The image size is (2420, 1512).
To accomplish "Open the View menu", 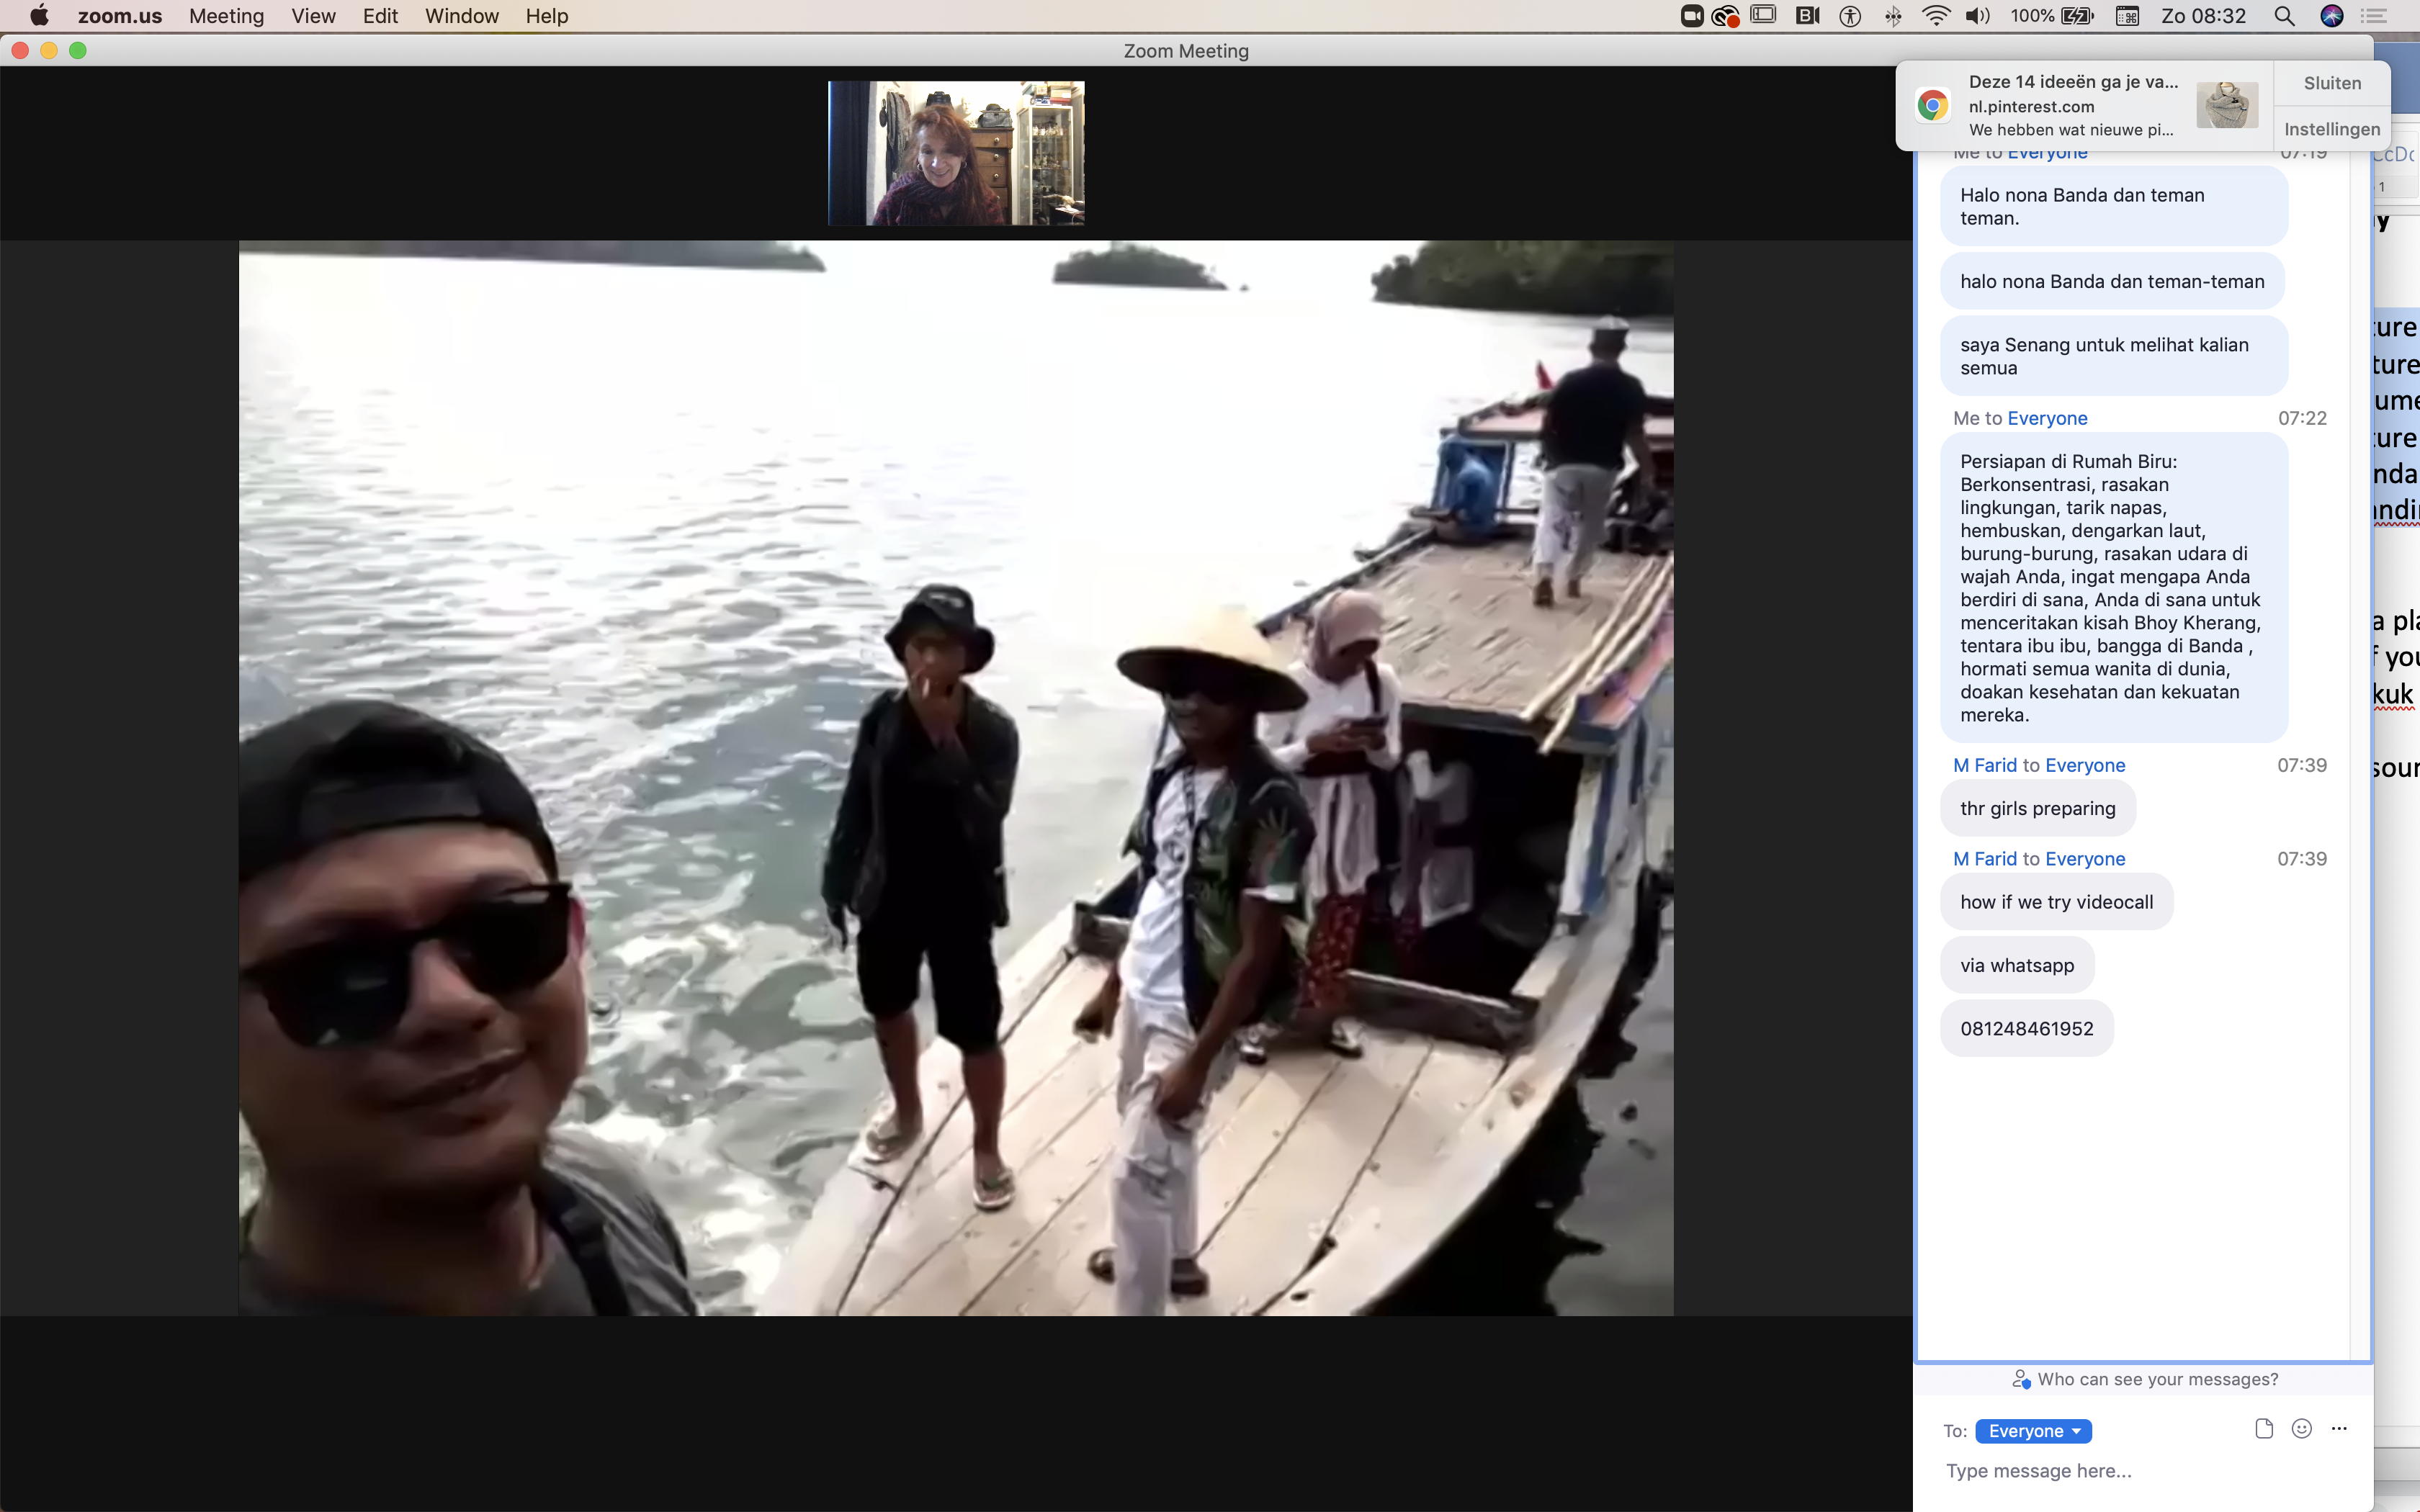I will pyautogui.click(x=313, y=16).
